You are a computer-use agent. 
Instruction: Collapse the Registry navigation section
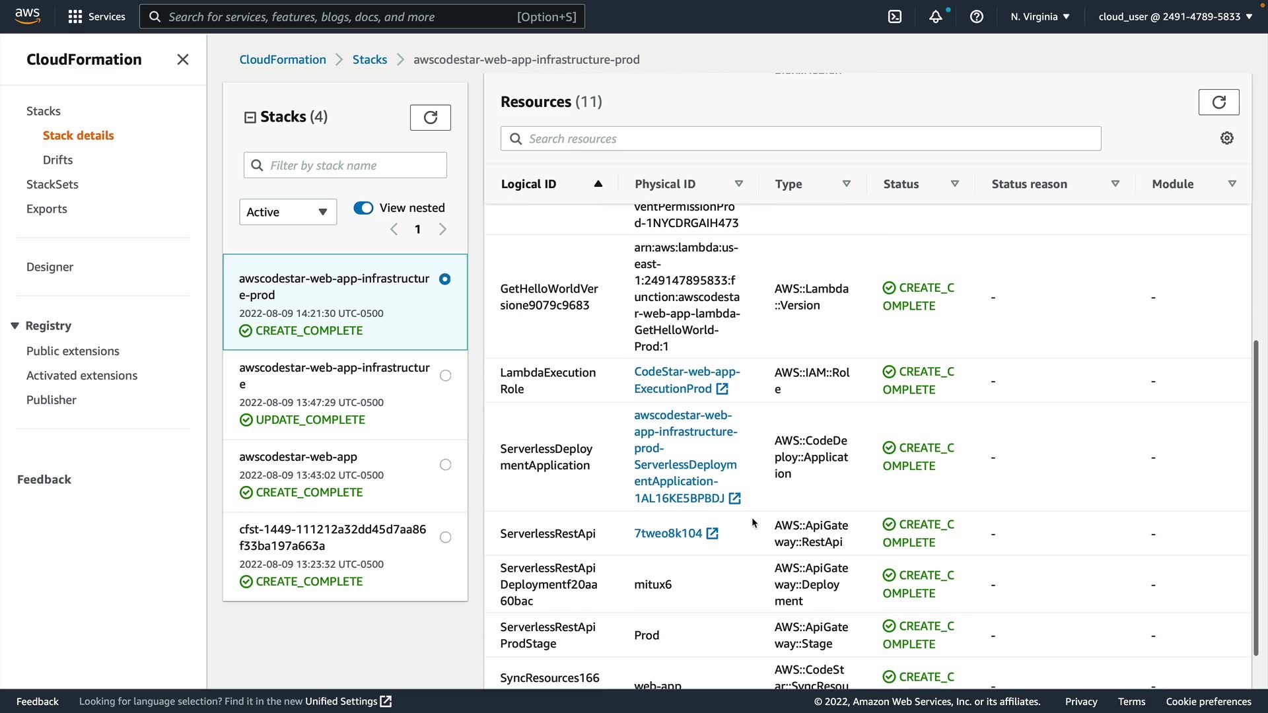pyautogui.click(x=15, y=325)
